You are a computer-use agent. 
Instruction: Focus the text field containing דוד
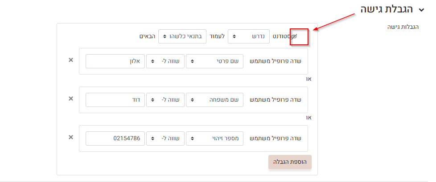click(115, 100)
